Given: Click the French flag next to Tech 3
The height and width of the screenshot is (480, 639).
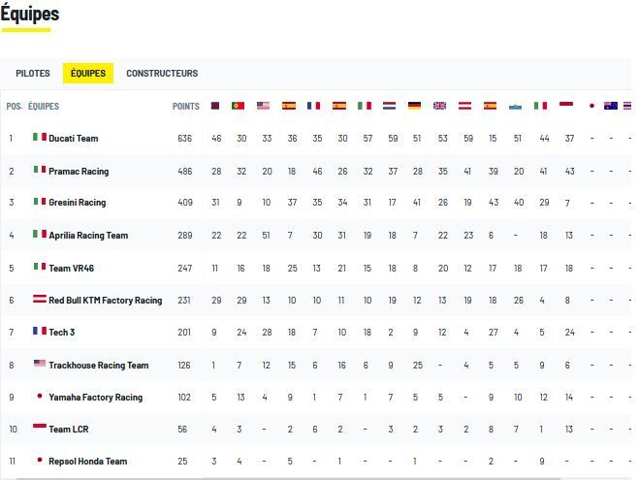Looking at the screenshot, I should click(x=40, y=332).
